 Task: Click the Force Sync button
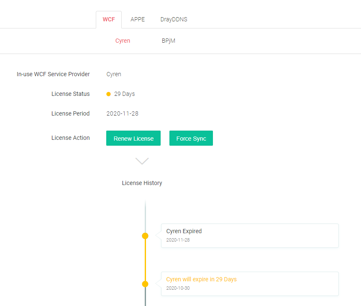191,138
